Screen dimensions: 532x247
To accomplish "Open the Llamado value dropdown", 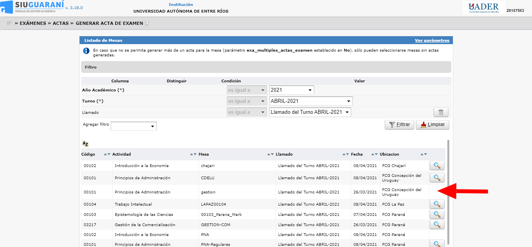I will 310,112.
